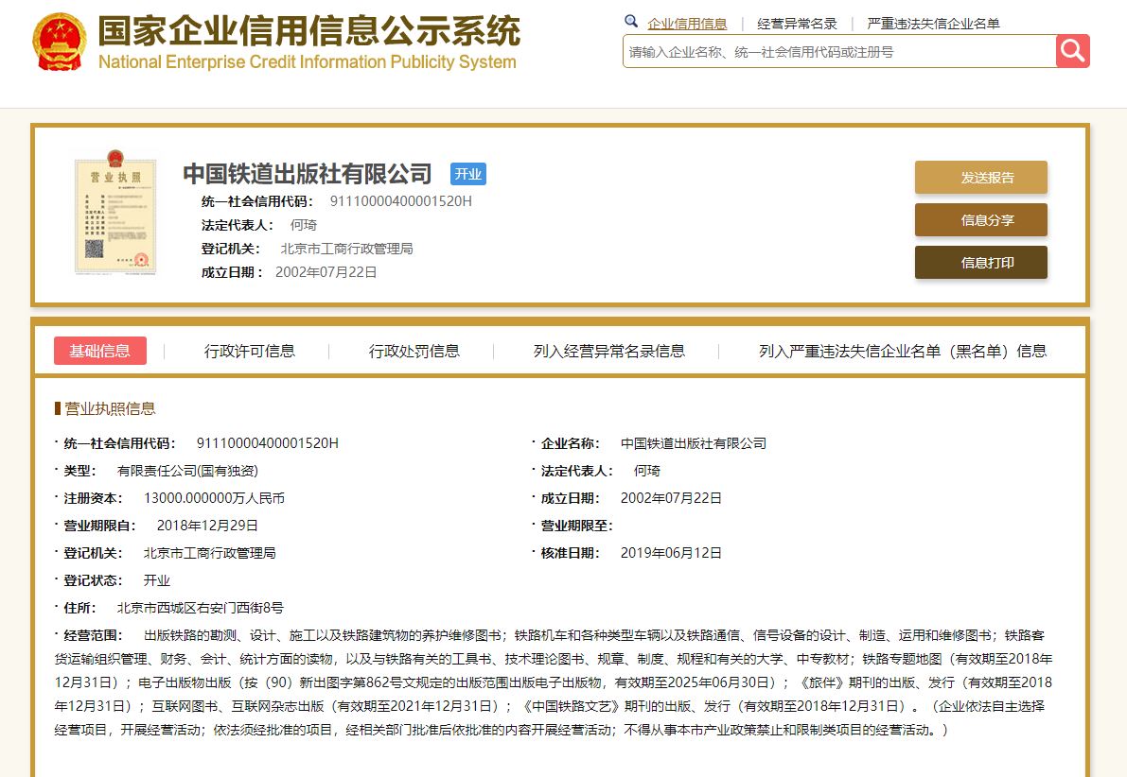The height and width of the screenshot is (777, 1127).
Task: Select the 严重违法失信企业名单 search category
Action: click(x=933, y=24)
